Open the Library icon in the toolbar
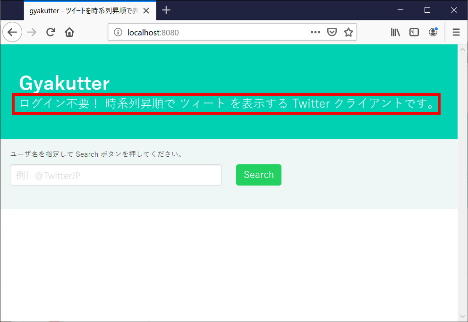Image resolution: width=468 pixels, height=322 pixels. pos(395,32)
